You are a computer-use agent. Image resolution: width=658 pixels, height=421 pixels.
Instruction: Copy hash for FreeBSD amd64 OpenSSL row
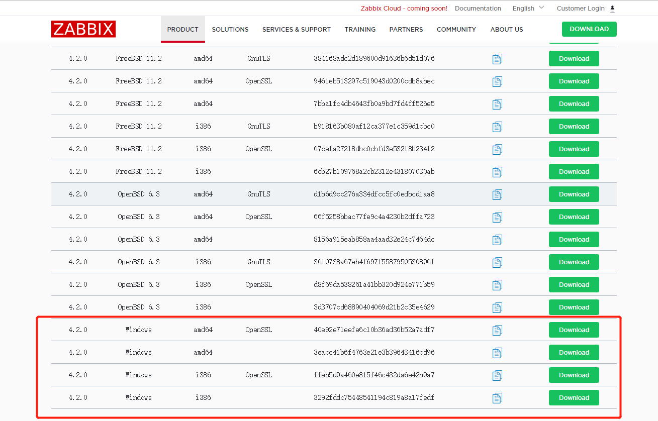(497, 81)
